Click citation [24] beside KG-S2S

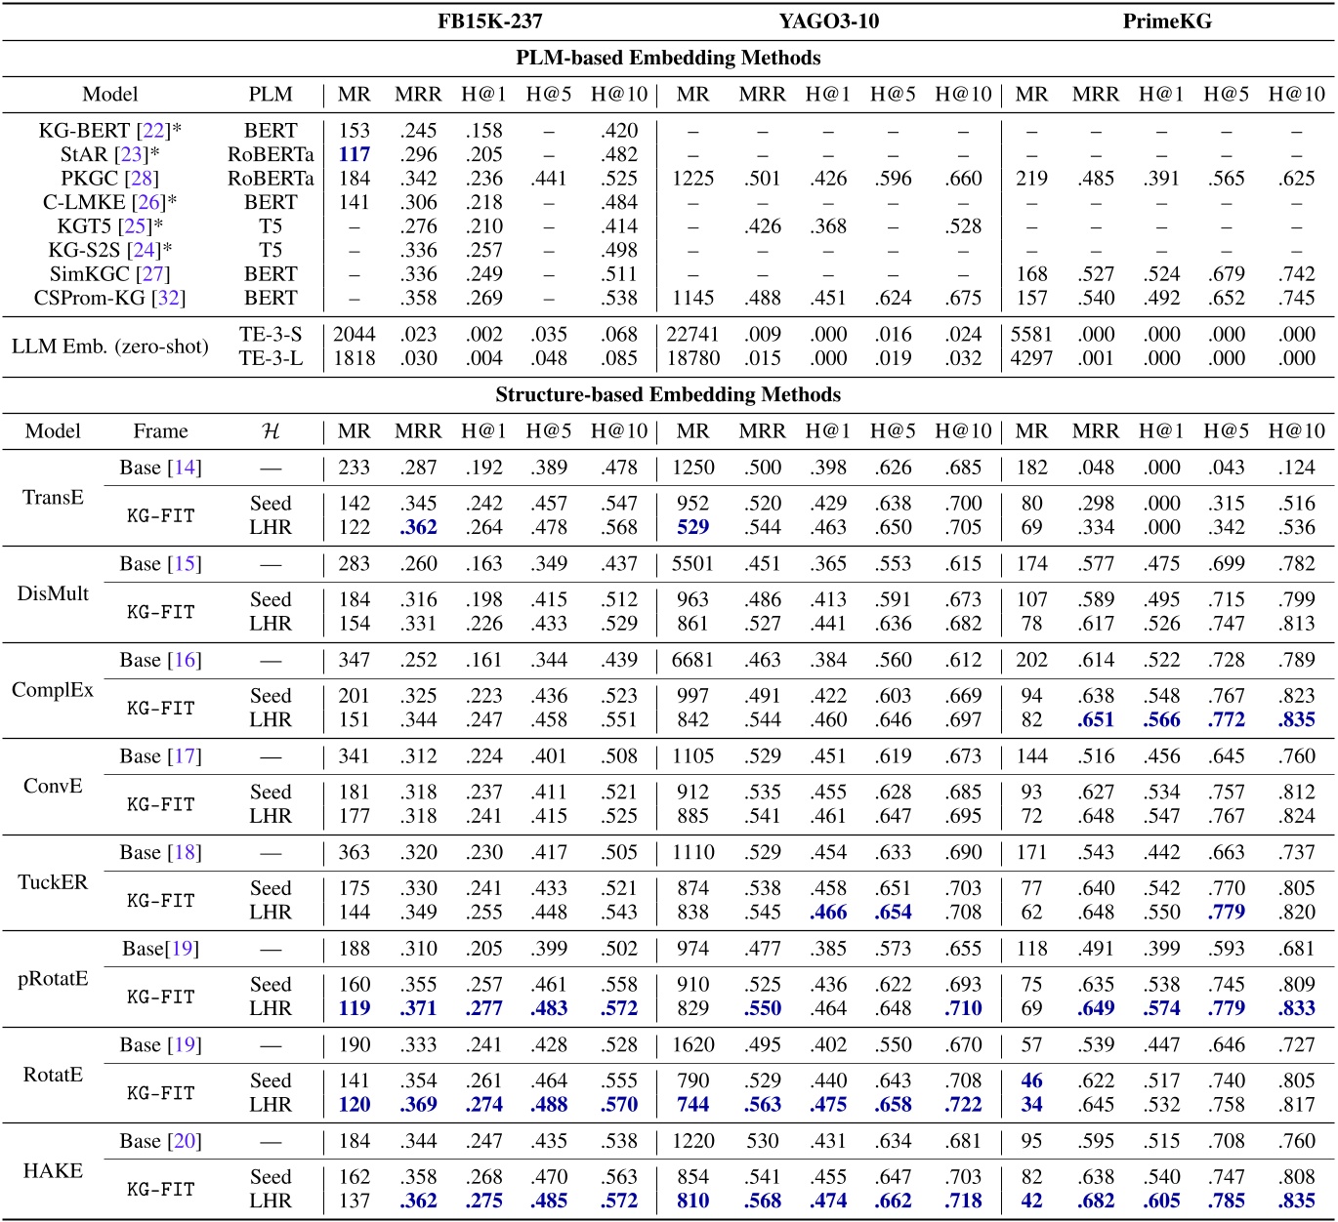144,249
